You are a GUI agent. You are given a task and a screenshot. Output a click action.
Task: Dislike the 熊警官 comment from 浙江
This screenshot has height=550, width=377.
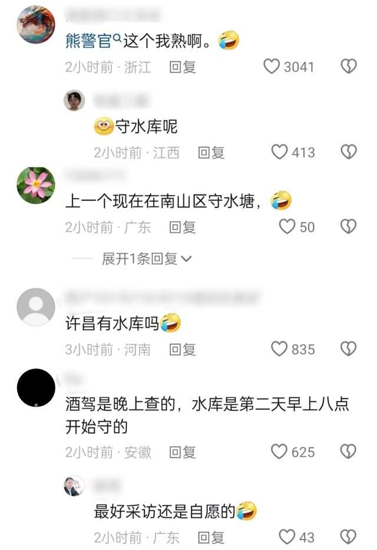[x=349, y=66]
